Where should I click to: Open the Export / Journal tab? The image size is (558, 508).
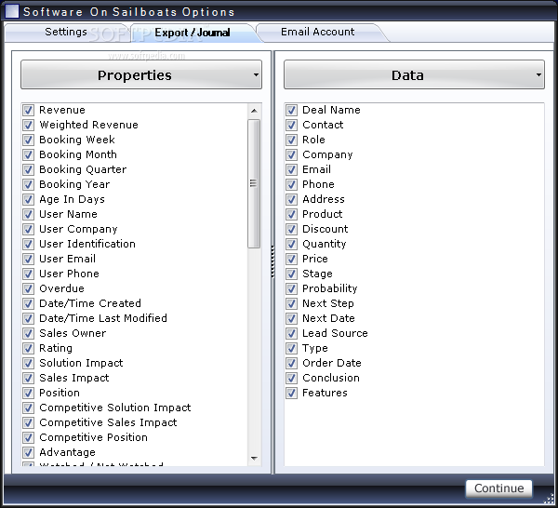[x=193, y=33]
